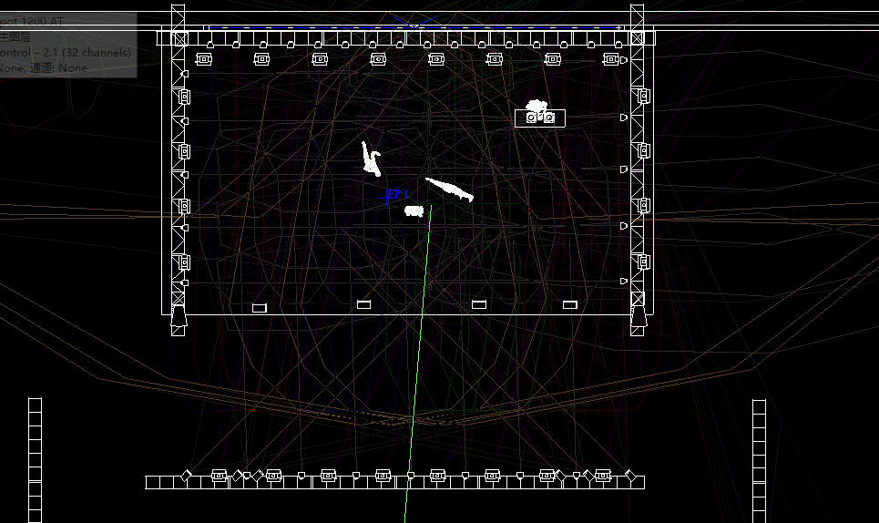Click the top fixture on right vertical truss
This screenshot has height=523, width=879.
pyautogui.click(x=643, y=96)
